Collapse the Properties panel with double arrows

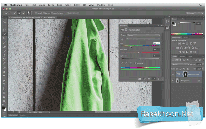tap(158, 26)
